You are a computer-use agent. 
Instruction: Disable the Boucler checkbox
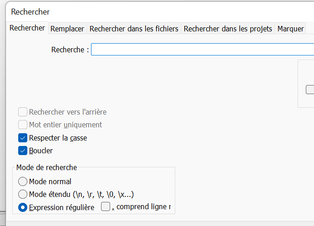click(x=23, y=151)
